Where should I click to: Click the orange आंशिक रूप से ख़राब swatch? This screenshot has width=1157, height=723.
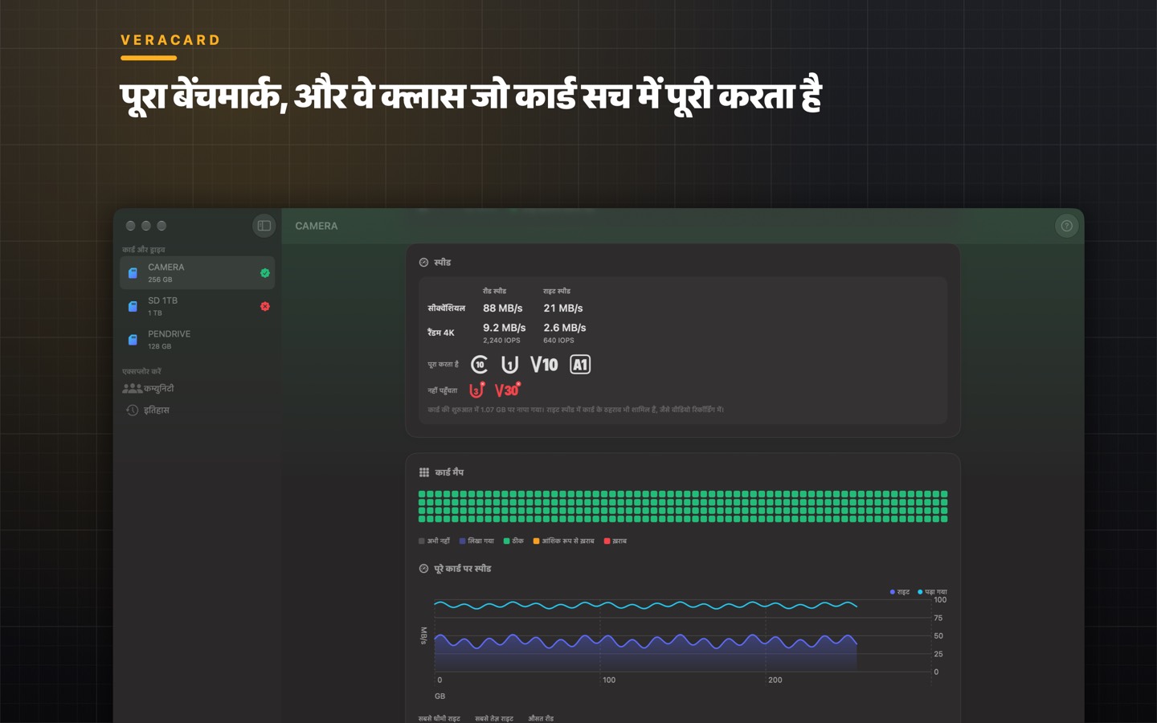point(536,541)
